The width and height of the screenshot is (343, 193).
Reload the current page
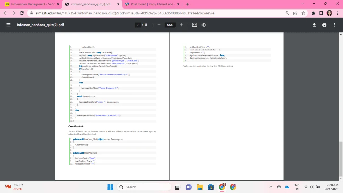22,13
